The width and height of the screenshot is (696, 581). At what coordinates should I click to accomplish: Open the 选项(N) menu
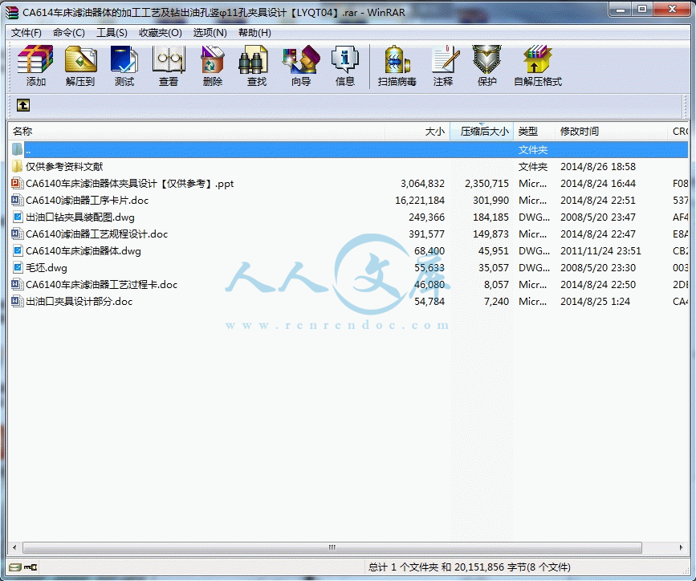(x=210, y=32)
